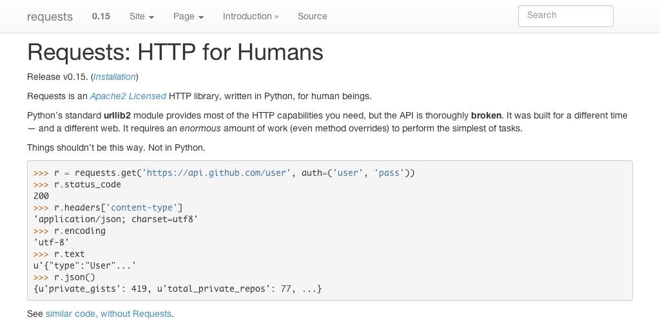Click the r.text line in code block

tap(69, 254)
